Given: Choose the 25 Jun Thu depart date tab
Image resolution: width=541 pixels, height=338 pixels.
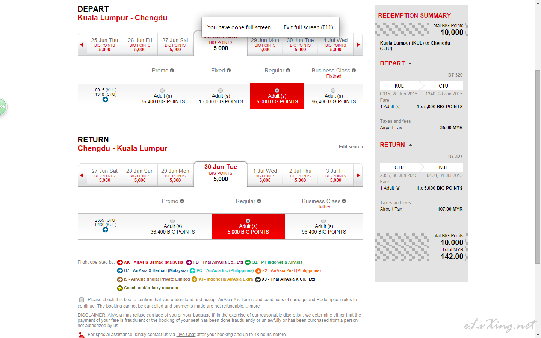Looking at the screenshot, I should tap(104, 45).
